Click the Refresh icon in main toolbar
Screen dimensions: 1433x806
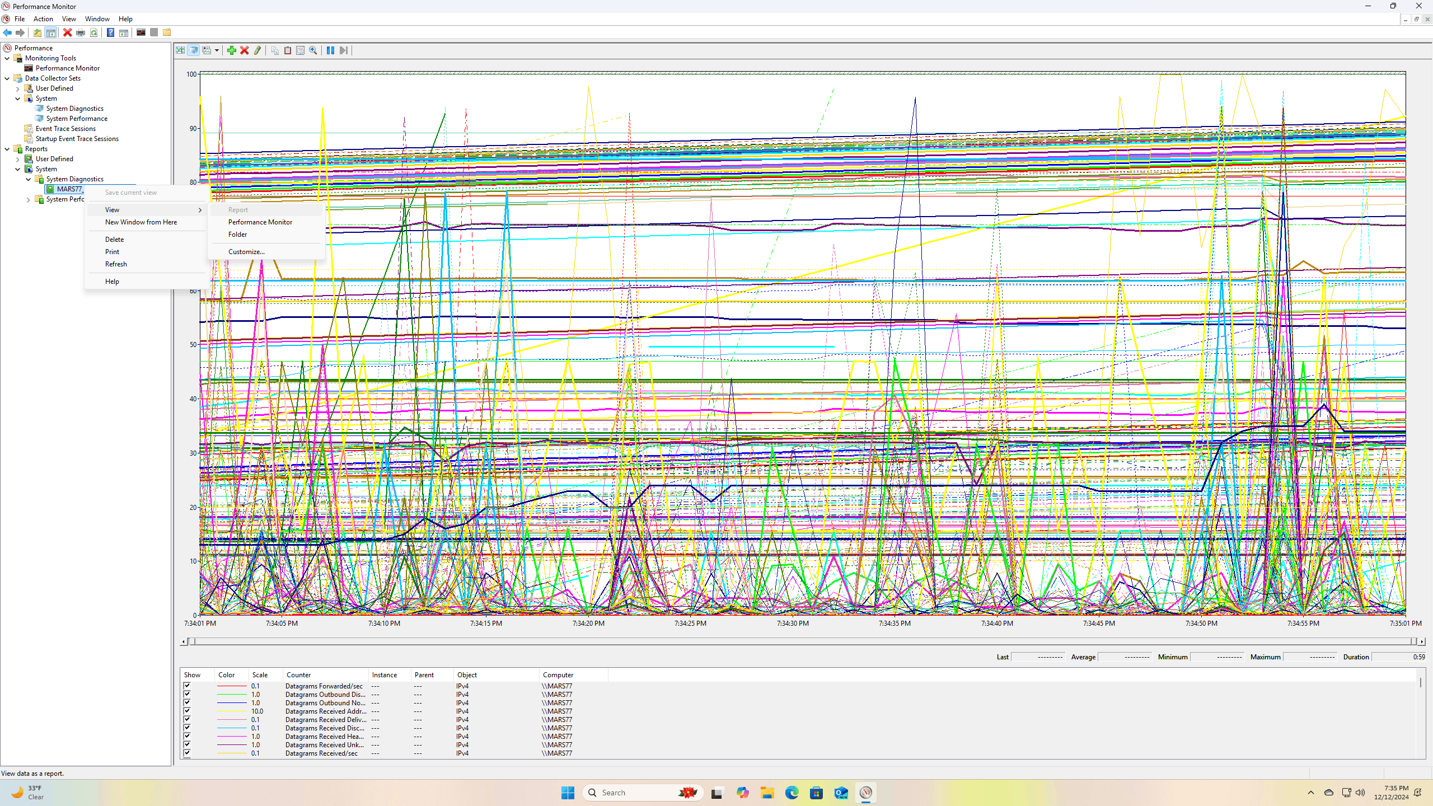[94, 32]
